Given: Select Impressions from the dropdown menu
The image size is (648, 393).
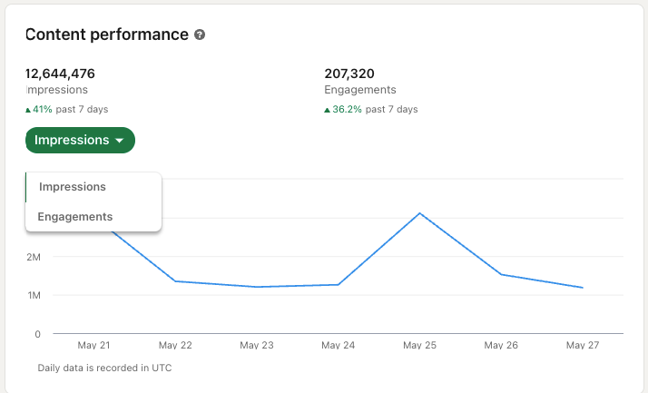Looking at the screenshot, I should point(73,187).
